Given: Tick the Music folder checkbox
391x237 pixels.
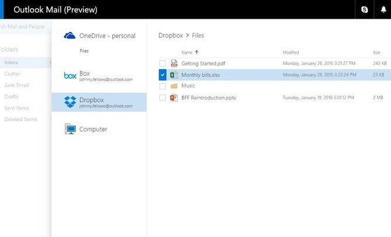Looking at the screenshot, I should tap(162, 86).
